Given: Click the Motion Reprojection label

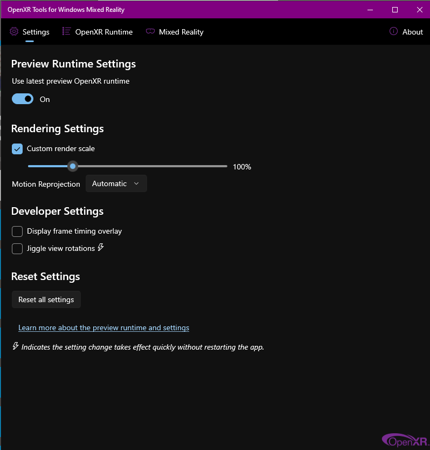Looking at the screenshot, I should [46, 184].
